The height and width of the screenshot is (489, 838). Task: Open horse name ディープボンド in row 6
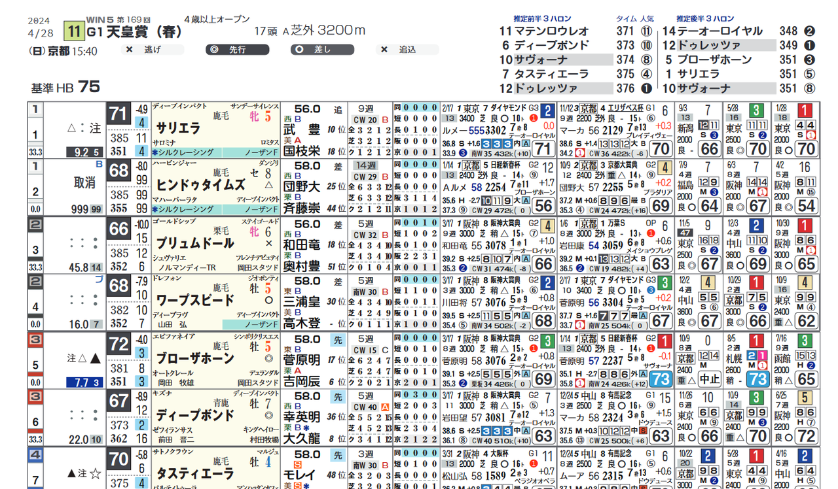pos(195,415)
